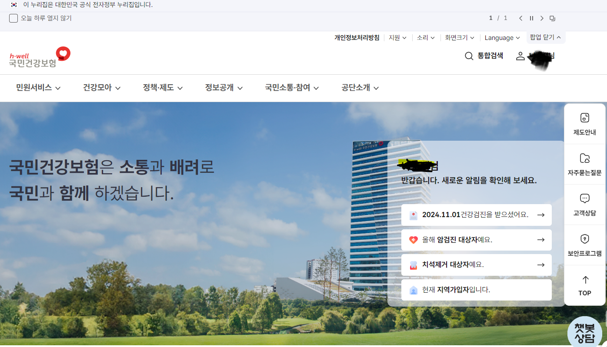This screenshot has height=347, width=607.
Task: Click the 통합검색 label text
Action: pos(490,56)
